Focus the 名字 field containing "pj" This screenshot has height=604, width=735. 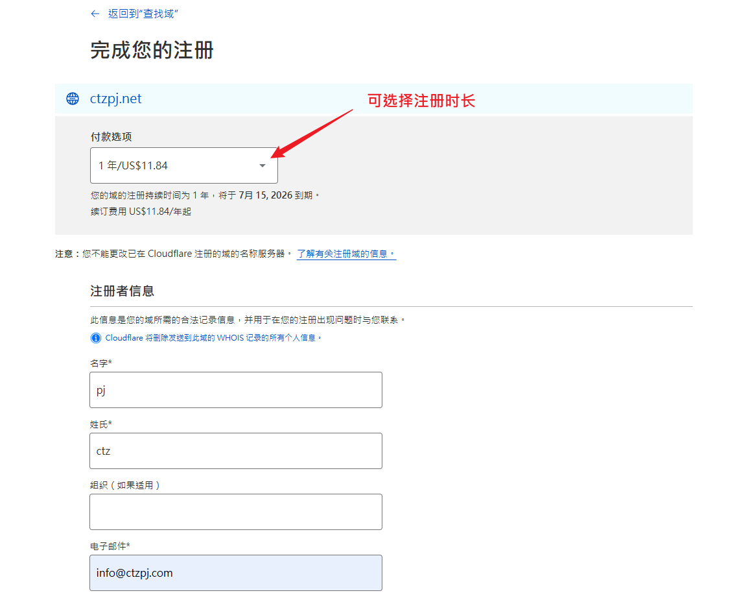pyautogui.click(x=235, y=390)
